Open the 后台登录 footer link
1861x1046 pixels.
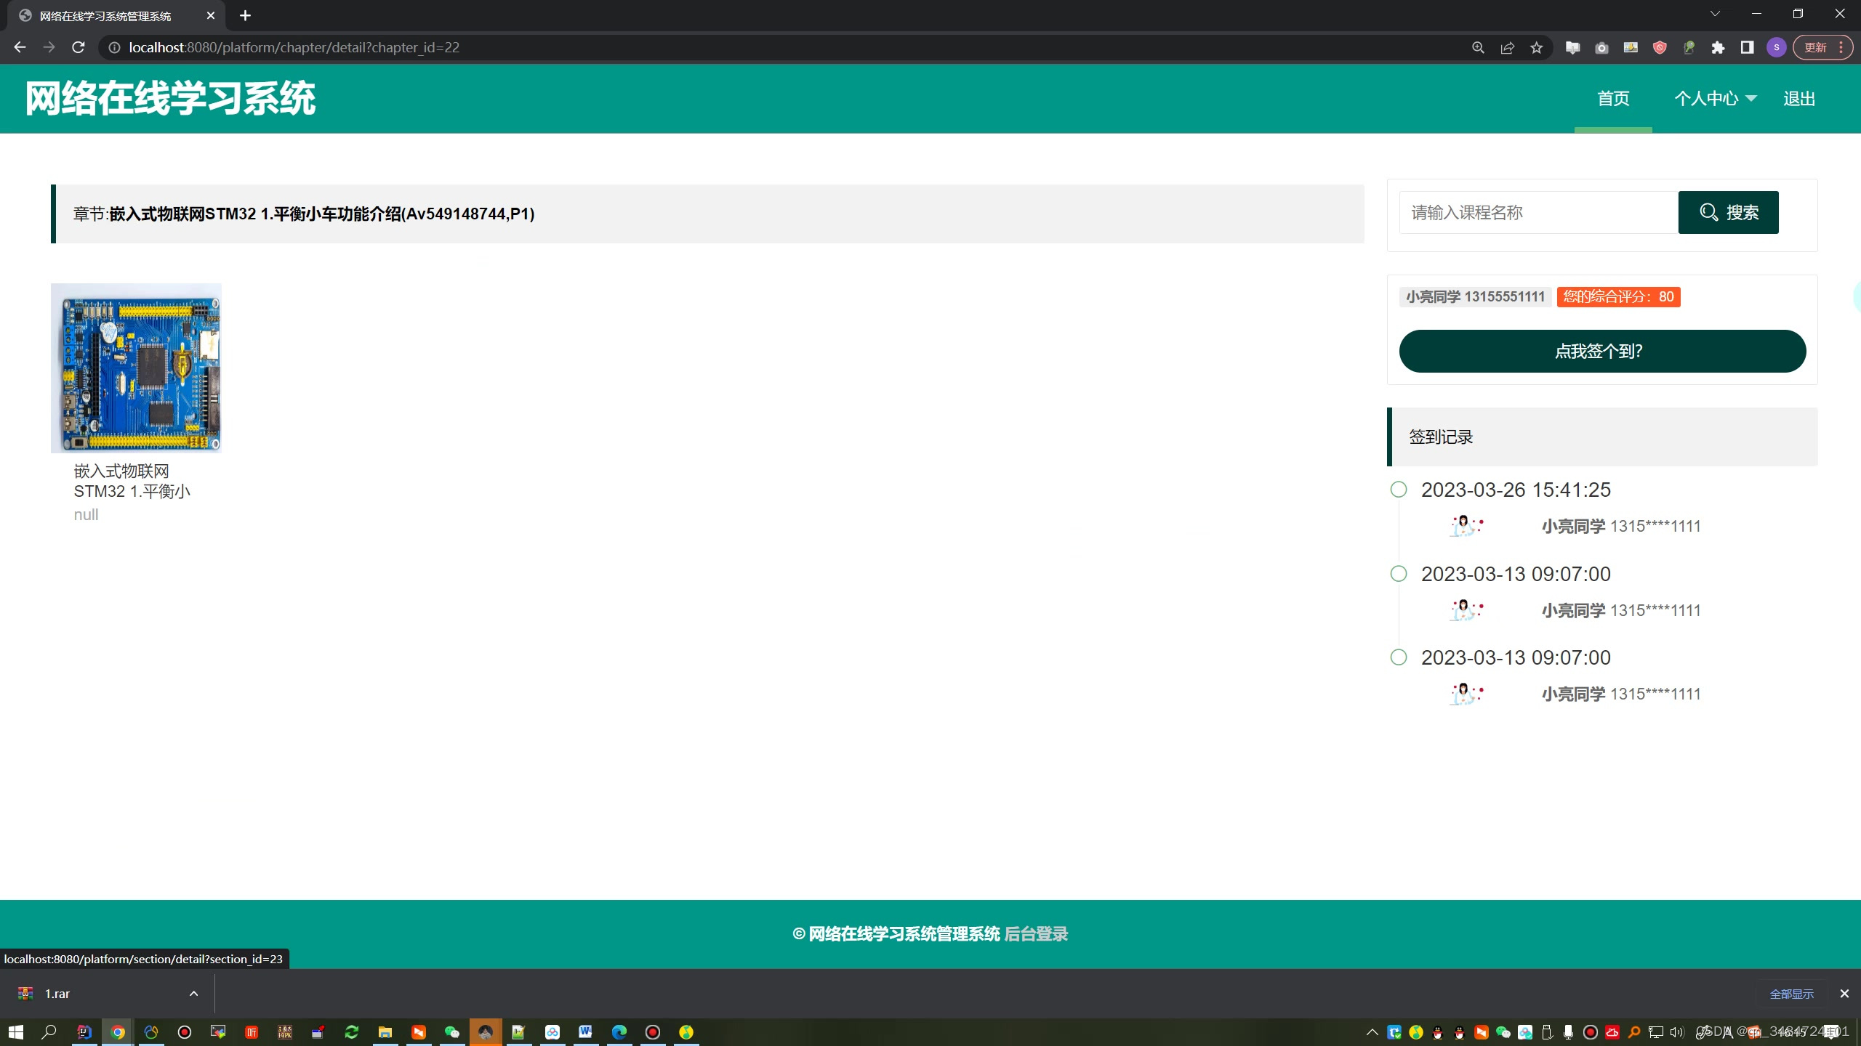(x=1036, y=934)
